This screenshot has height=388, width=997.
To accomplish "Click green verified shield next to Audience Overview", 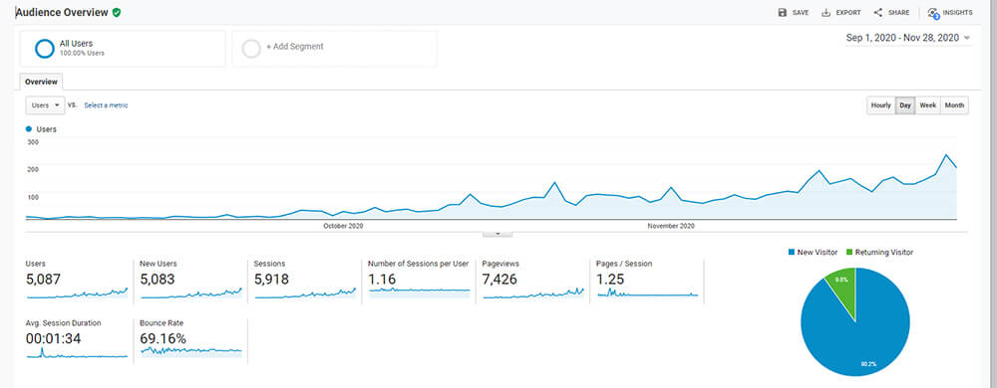I will [x=117, y=12].
